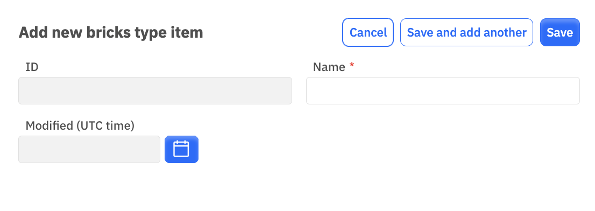Click the Modified (UTC time) label
Image resolution: width=595 pixels, height=211 pixels.
point(80,125)
